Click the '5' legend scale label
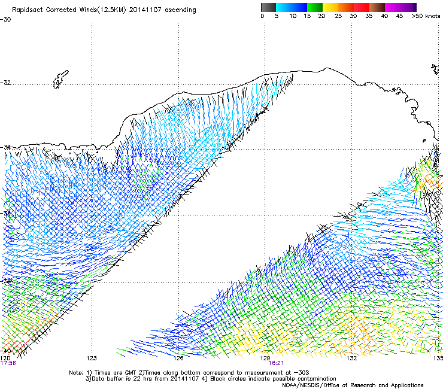This screenshot has width=443, height=389. [277, 16]
